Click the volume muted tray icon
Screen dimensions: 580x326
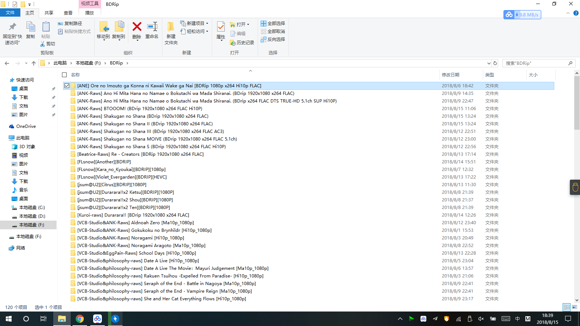pos(481,319)
